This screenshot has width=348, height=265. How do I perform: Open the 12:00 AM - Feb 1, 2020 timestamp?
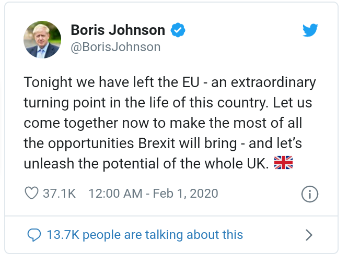[x=153, y=194]
